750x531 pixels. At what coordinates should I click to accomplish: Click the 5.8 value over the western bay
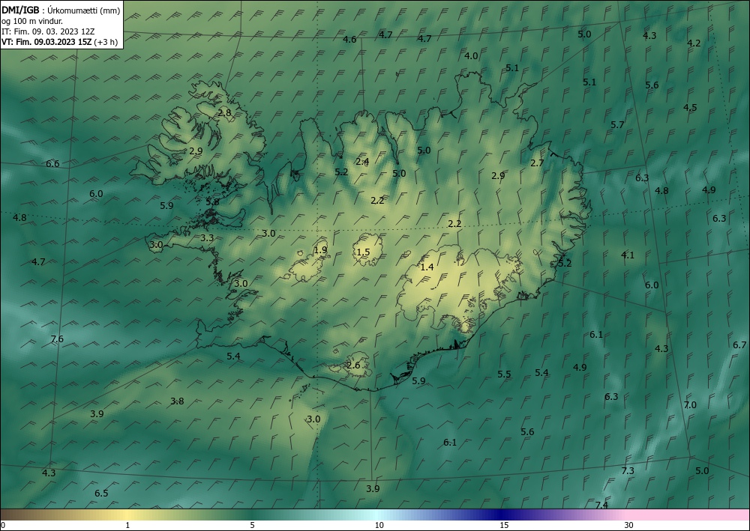(212, 201)
